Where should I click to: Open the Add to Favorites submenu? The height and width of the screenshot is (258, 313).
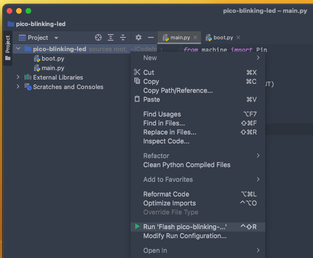tap(198, 179)
